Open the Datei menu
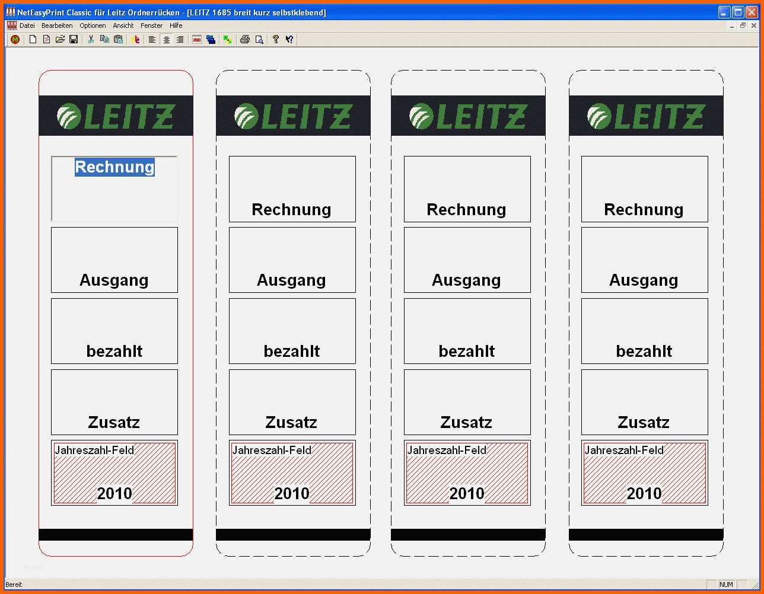Viewport: 764px width, 594px height. [27, 25]
